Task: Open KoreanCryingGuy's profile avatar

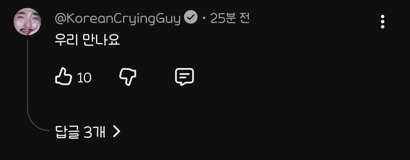Action: coord(27,21)
